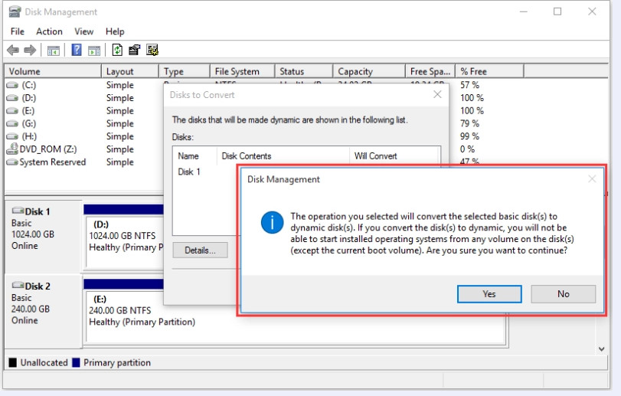Screen dimensions: 621x396
Task: Open the File menu
Action: [18, 31]
